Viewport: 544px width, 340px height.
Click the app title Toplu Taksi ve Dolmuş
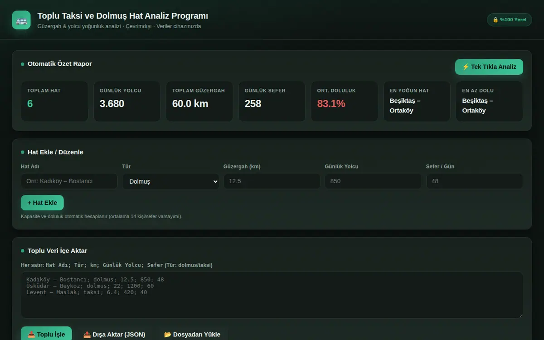point(123,16)
